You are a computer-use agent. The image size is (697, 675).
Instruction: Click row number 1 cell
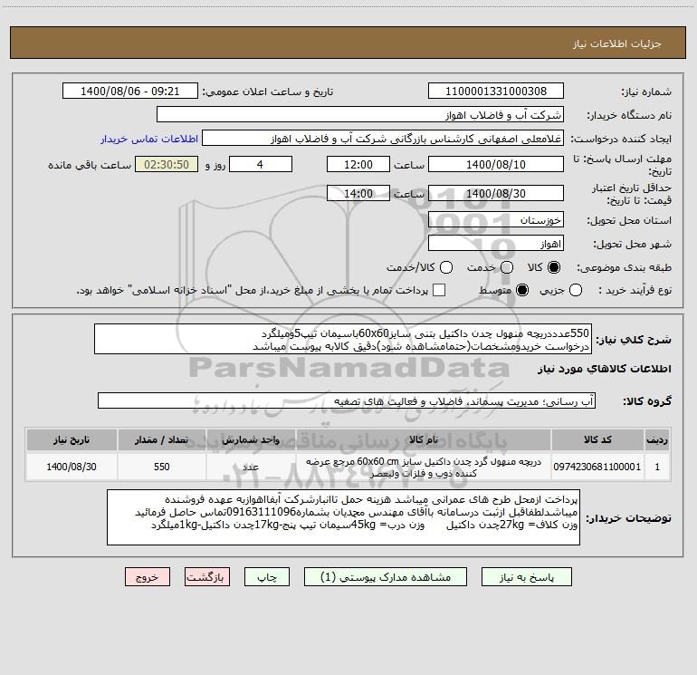tap(657, 467)
